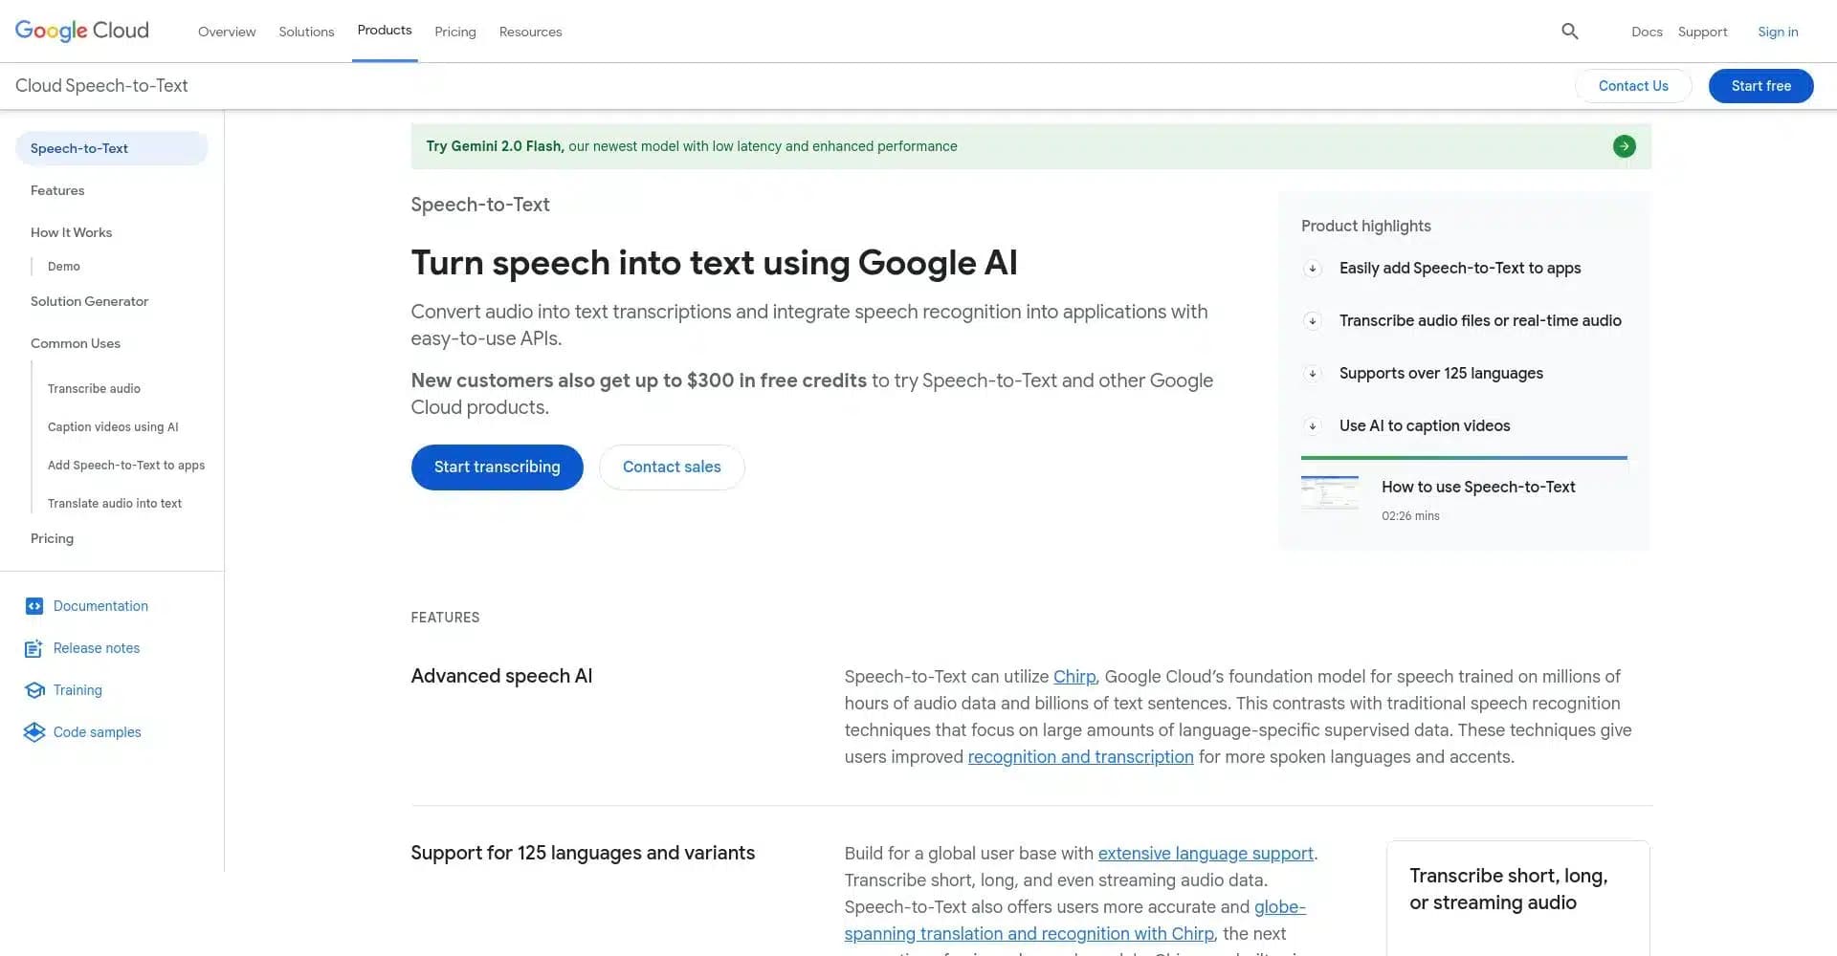Click the green arrow on the Gemini banner
This screenshot has height=956, width=1837.
(1624, 145)
